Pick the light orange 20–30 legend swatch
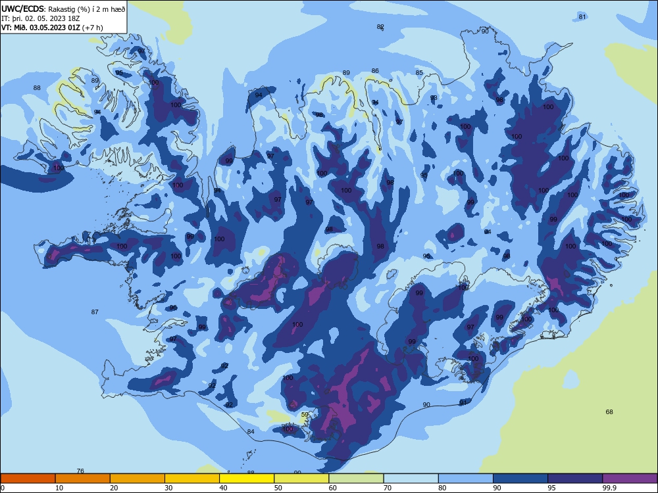Viewport: 658px width, 493px height. click(138, 479)
